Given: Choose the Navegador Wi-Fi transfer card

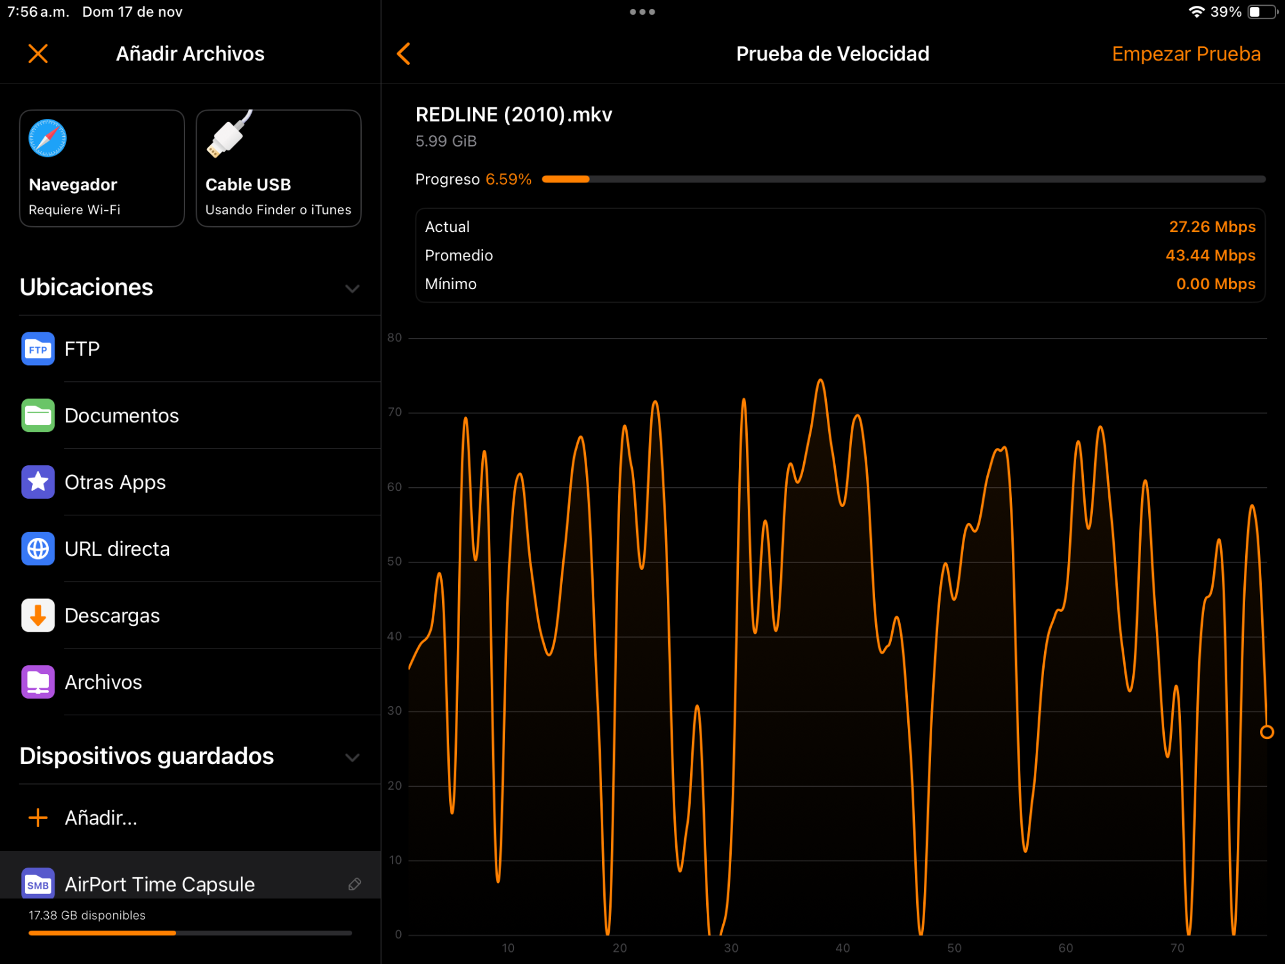Looking at the screenshot, I should tap(102, 168).
